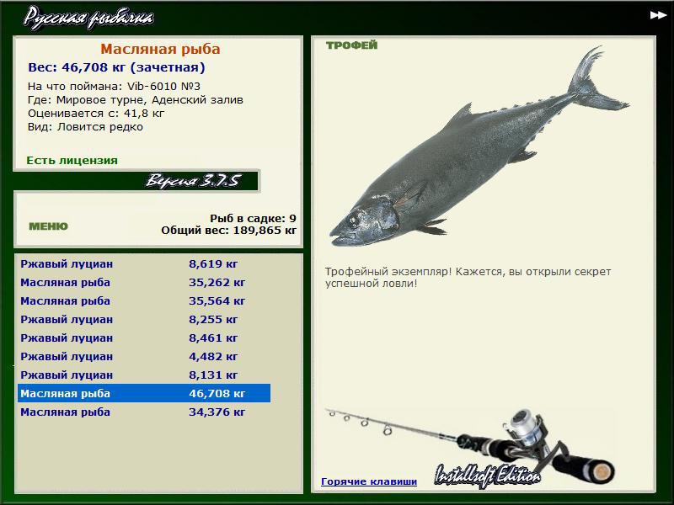Select Ржавый луциан 8,619 кг row
This screenshot has height=505, width=674.
click(144, 263)
